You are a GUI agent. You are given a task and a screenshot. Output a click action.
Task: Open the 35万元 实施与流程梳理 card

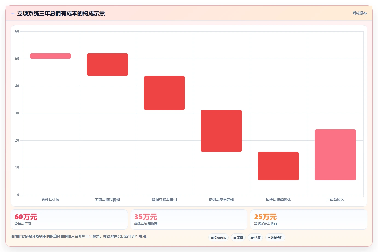[x=189, y=219]
